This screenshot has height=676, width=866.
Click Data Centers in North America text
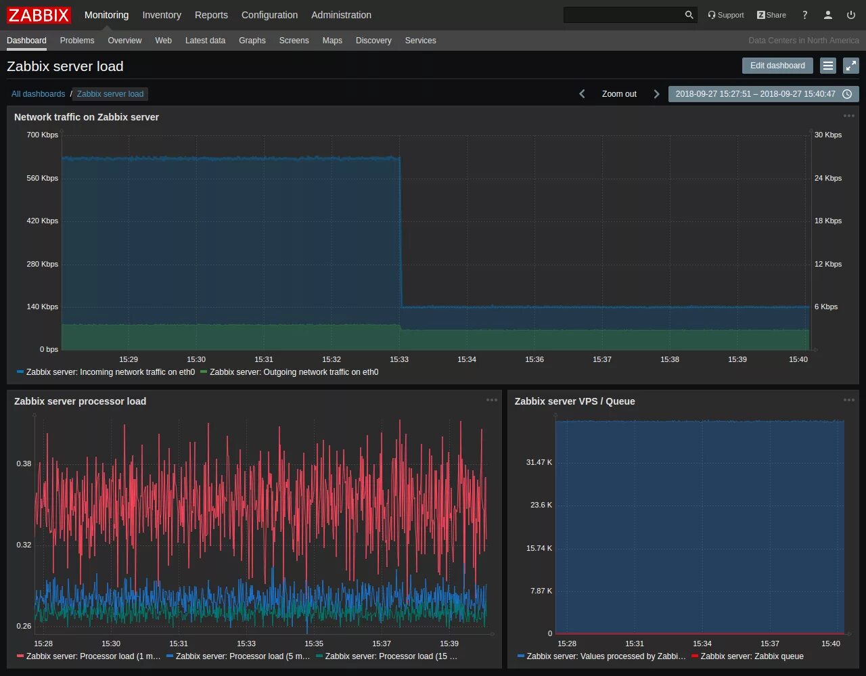coord(804,41)
